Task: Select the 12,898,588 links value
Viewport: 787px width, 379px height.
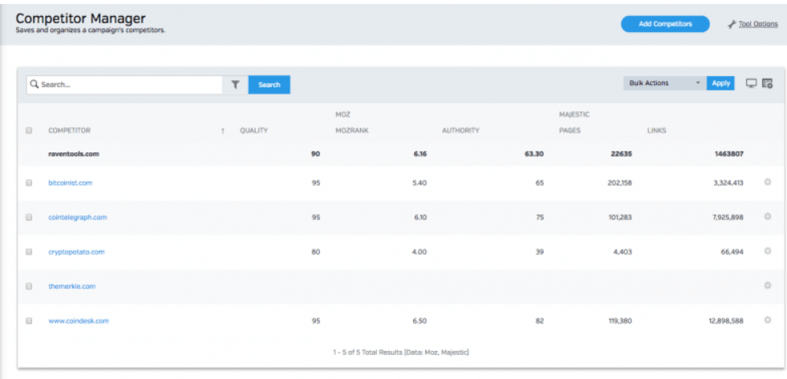Action: pyautogui.click(x=726, y=321)
